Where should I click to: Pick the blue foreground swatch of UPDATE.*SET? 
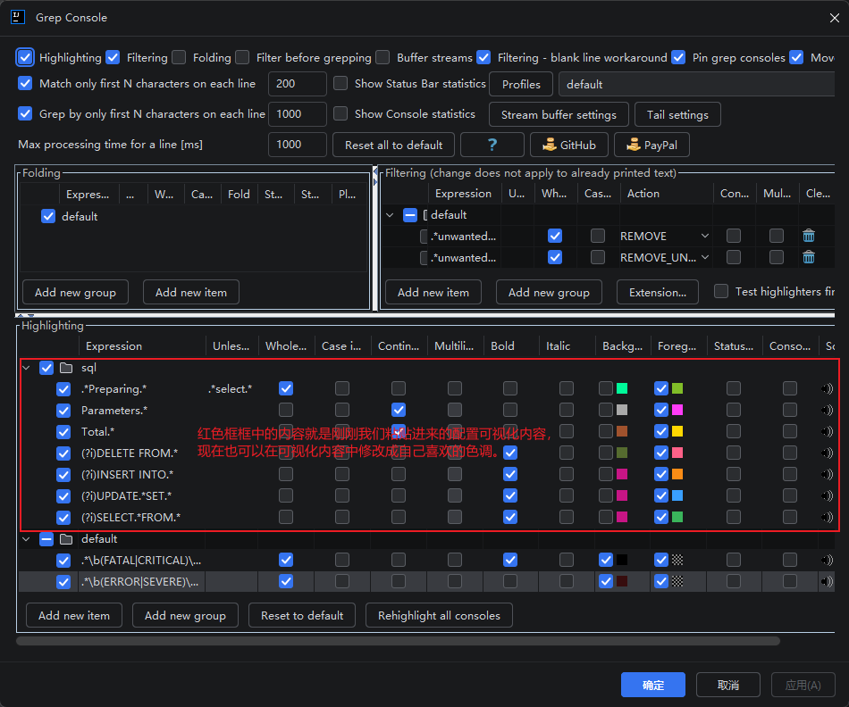pos(677,495)
